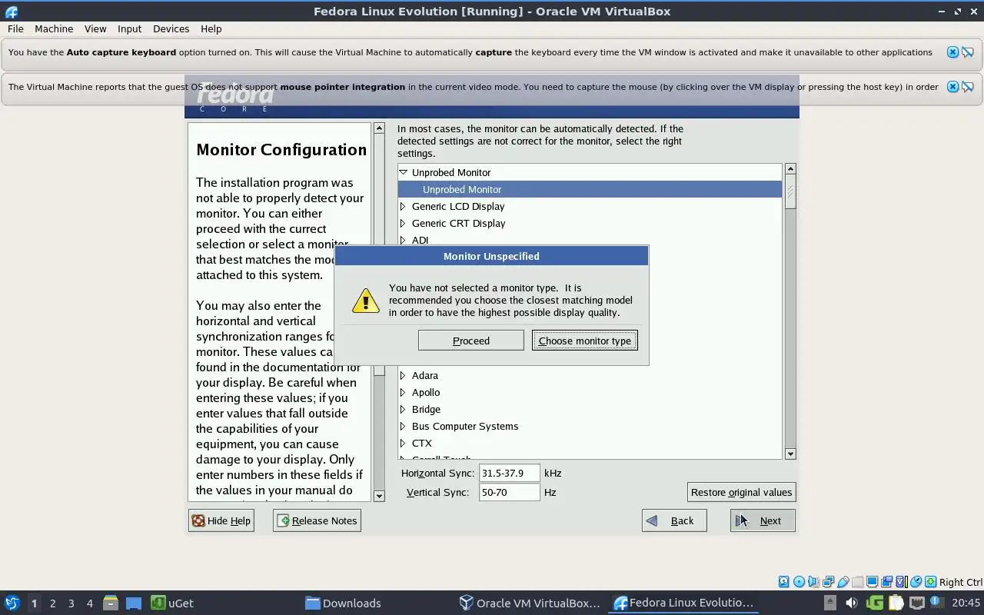
Task: Click the Horizontal Sync input field
Action: point(509,473)
